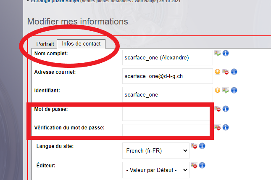Viewport: 271px width, 180px height.
Task: Click the info icon for Vérification du mot de passe
Action: click(x=226, y=127)
